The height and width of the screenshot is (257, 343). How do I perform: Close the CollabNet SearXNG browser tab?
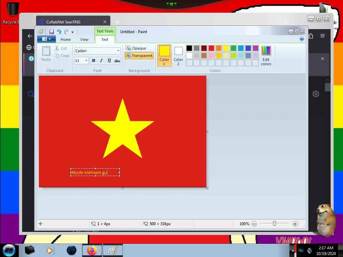[x=105, y=22]
